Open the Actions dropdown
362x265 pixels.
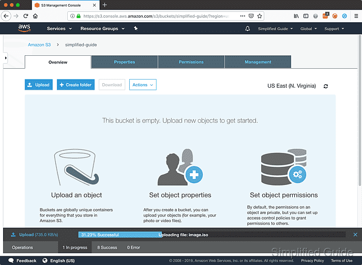tap(143, 85)
